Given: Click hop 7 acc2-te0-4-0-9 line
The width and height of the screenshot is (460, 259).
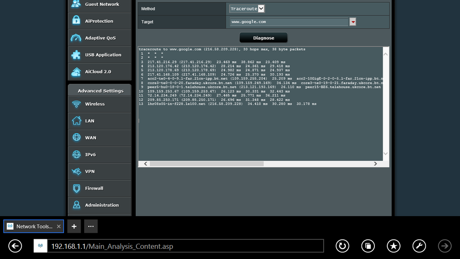Looking at the screenshot, I should pyautogui.click(x=261, y=79).
